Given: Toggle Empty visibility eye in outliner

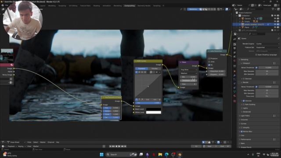Looking at the screenshot, I should pos(275,22).
